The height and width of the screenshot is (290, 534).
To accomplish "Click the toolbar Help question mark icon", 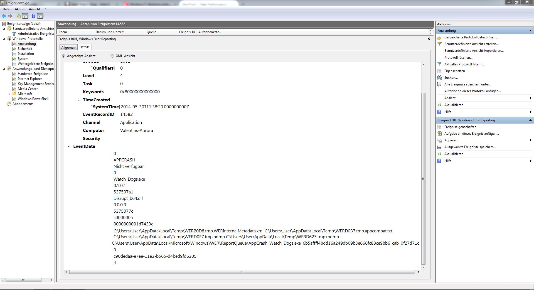I will point(33,16).
